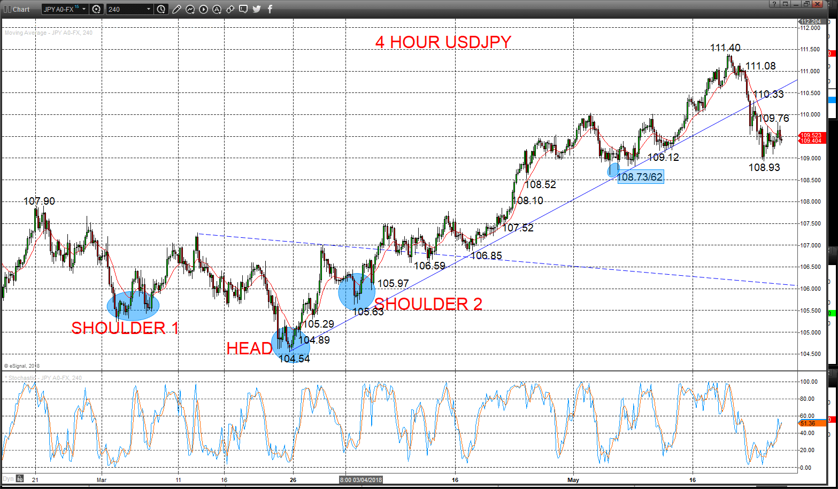Click the Moving Average study label

(49, 33)
